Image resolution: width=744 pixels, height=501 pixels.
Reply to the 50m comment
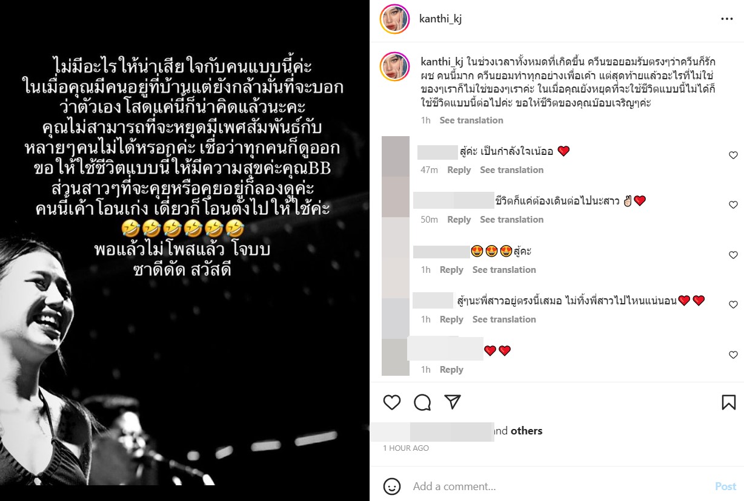point(459,220)
